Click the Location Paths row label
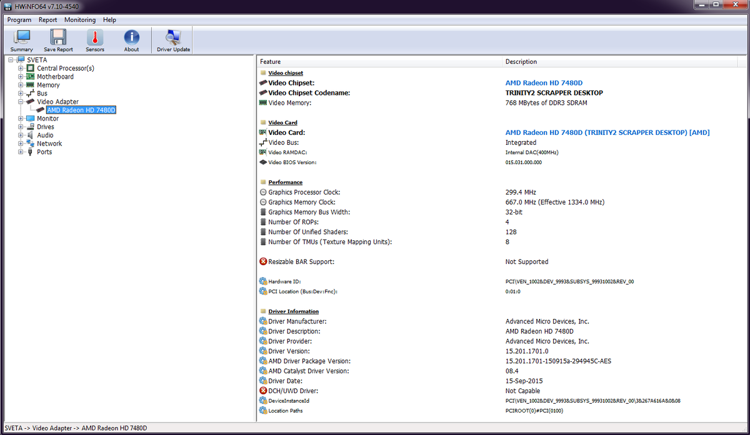 [x=286, y=411]
